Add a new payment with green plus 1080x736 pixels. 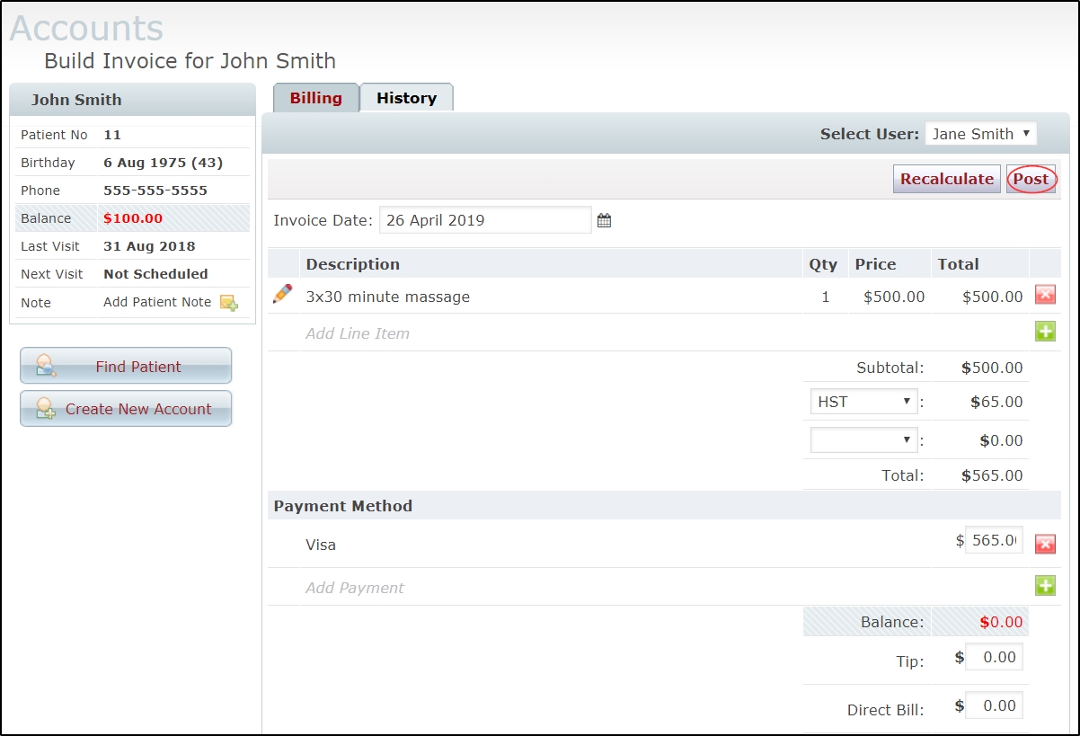pos(1045,586)
